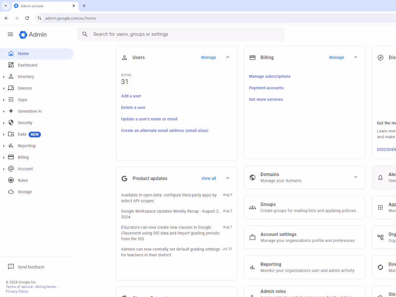This screenshot has width=396, height=297.
Task: Expand the Directory section in the sidebar
Action: 4,76
